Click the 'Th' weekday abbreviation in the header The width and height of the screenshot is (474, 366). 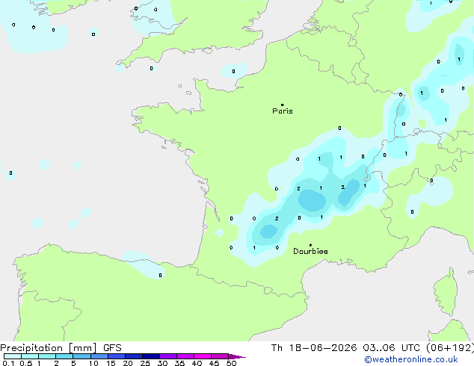coord(277,348)
